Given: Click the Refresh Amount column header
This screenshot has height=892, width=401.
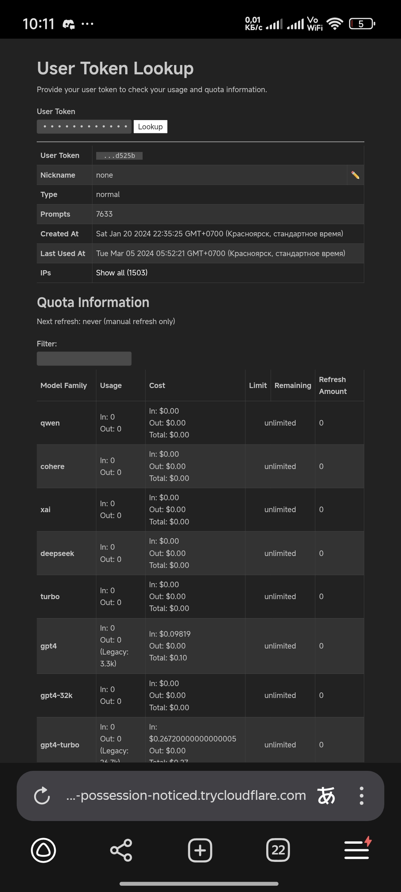Looking at the screenshot, I should (x=333, y=385).
